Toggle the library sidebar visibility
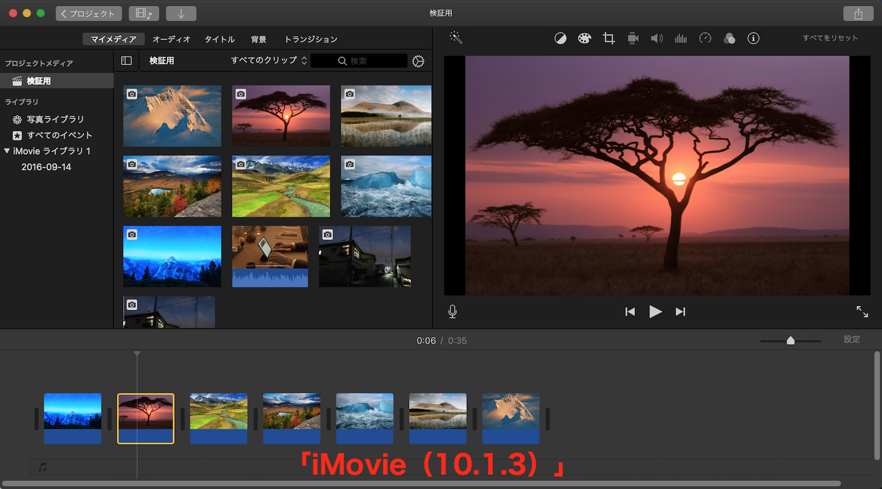 [126, 61]
